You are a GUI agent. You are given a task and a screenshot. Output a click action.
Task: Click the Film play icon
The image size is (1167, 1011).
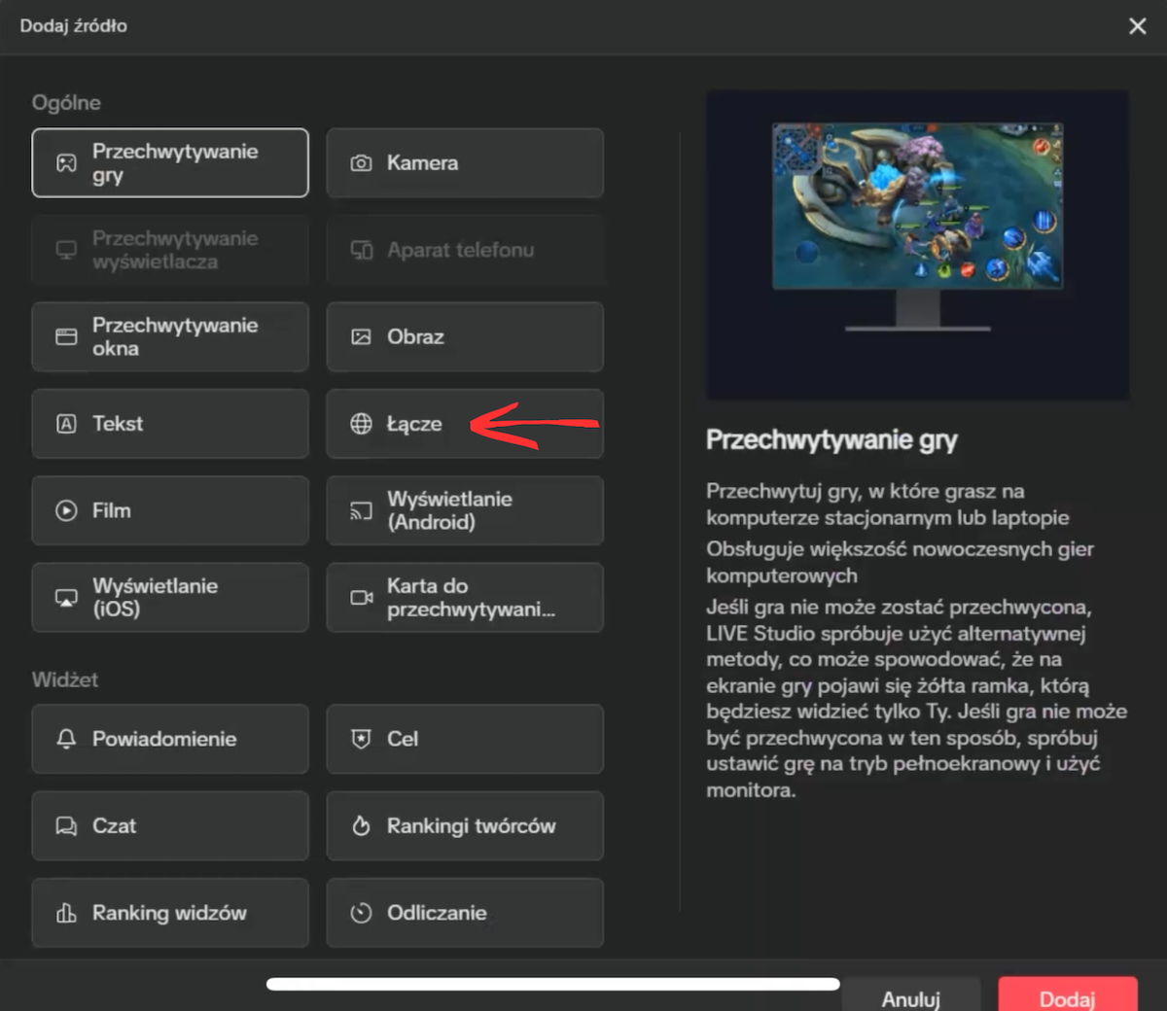(66, 510)
